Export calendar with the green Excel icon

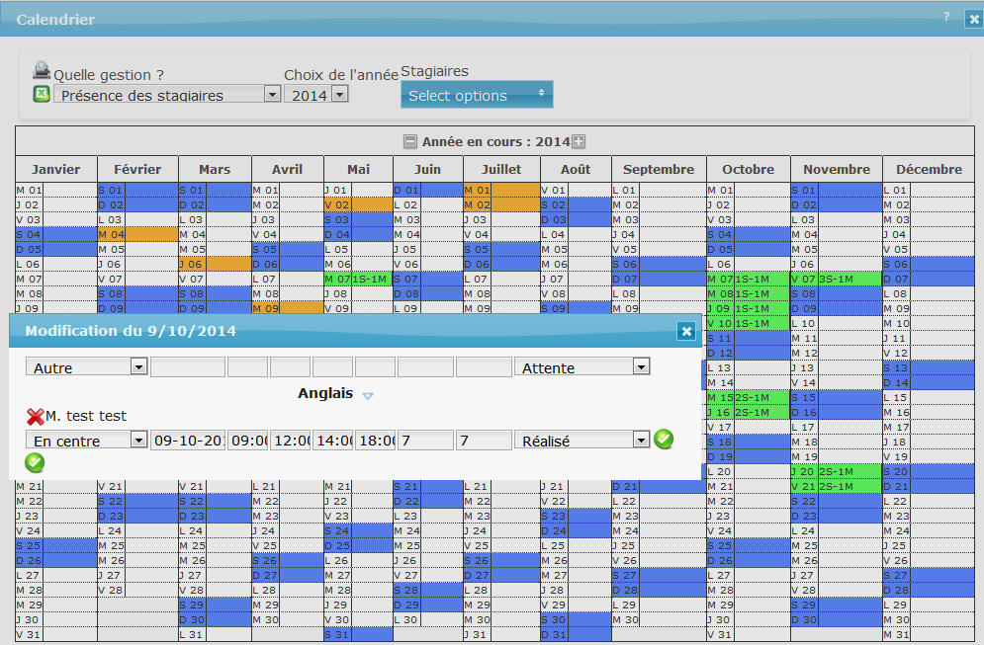click(x=42, y=94)
